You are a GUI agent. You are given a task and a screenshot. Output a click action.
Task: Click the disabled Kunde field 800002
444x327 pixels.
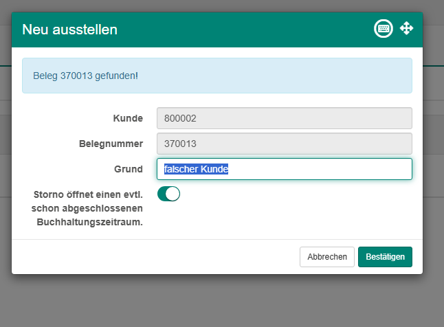[284, 118]
